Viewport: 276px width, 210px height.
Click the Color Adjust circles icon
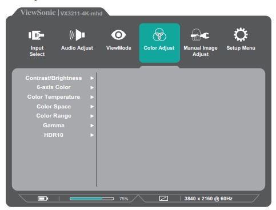[x=159, y=35]
